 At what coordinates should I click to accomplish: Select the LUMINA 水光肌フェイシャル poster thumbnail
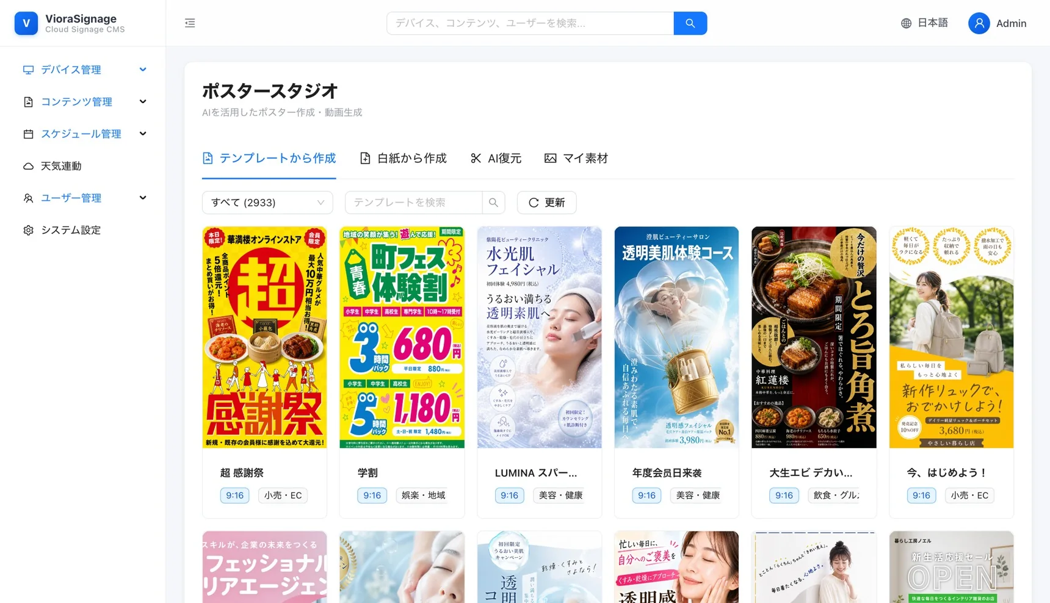point(540,338)
